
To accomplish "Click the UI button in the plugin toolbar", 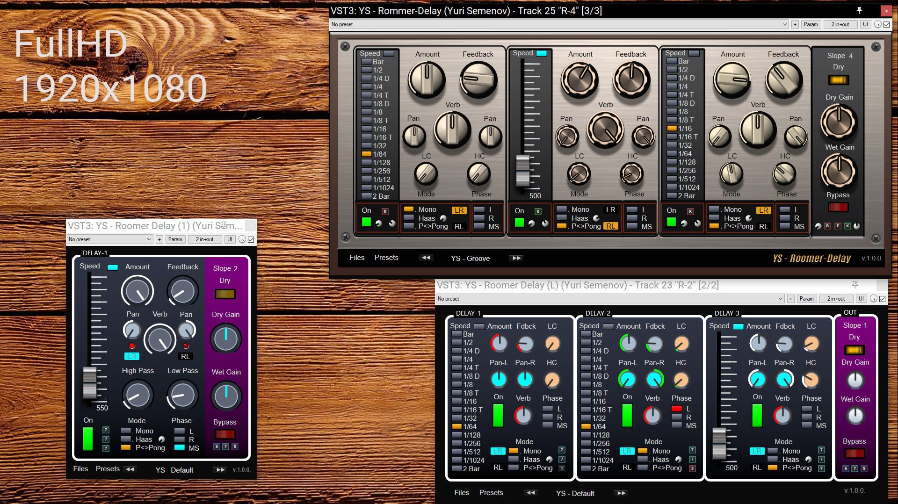I will (x=865, y=24).
